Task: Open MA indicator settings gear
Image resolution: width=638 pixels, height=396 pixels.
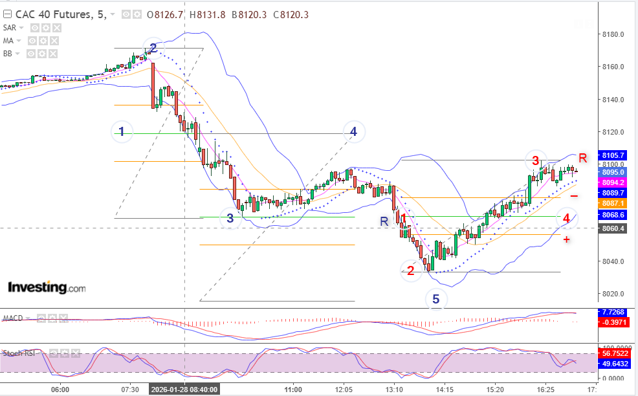Action: coord(43,41)
